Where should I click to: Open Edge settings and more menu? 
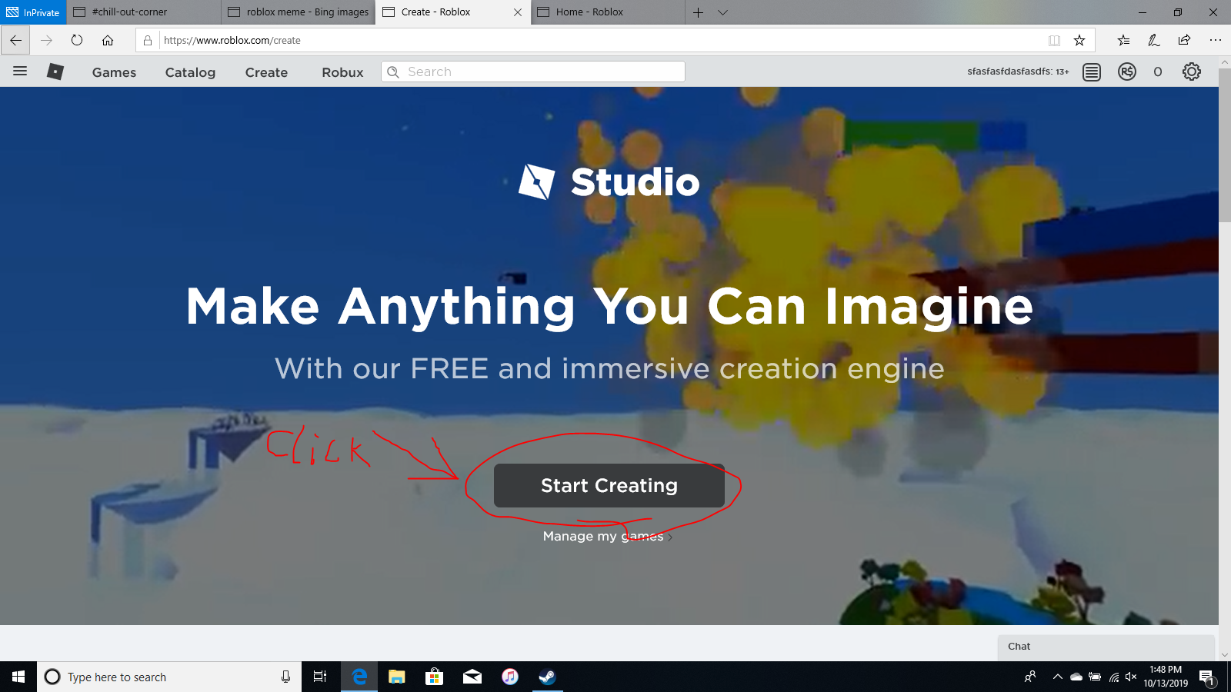click(1215, 41)
